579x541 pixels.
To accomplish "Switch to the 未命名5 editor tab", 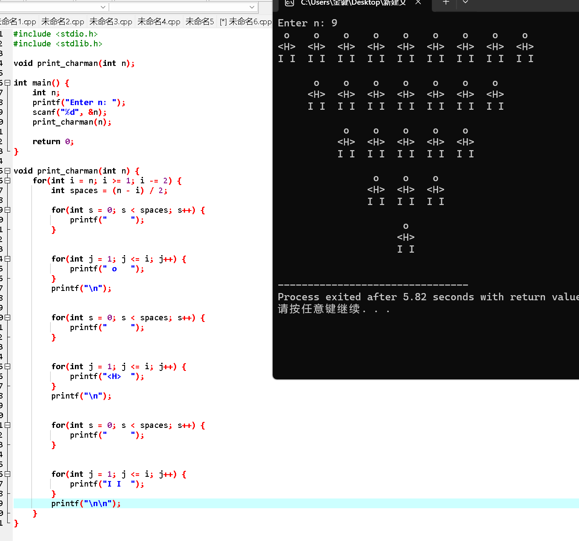I will pyautogui.click(x=200, y=22).
